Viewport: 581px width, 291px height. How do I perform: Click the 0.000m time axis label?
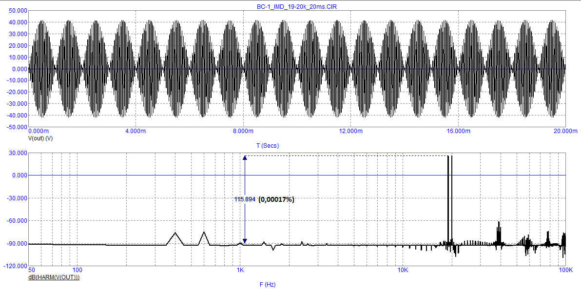39,131
